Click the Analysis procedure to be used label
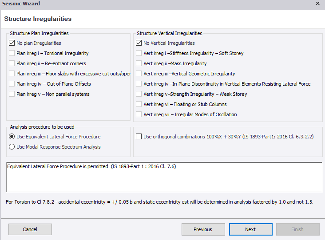 (42, 127)
